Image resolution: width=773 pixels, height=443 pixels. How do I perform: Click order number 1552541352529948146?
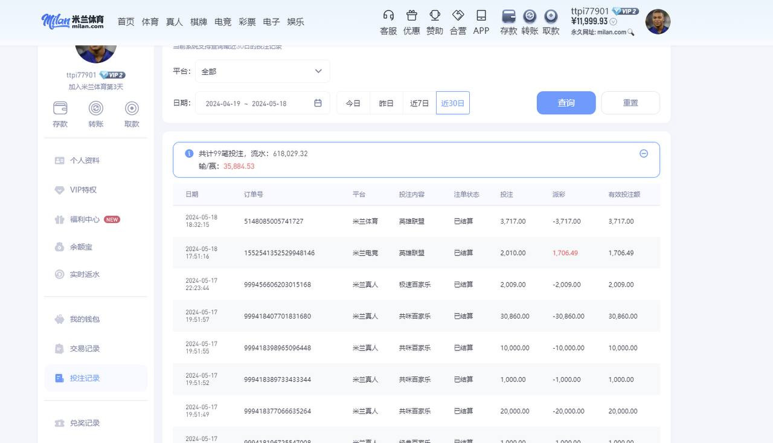point(279,253)
